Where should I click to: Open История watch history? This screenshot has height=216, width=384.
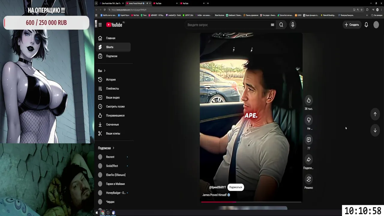click(113, 79)
